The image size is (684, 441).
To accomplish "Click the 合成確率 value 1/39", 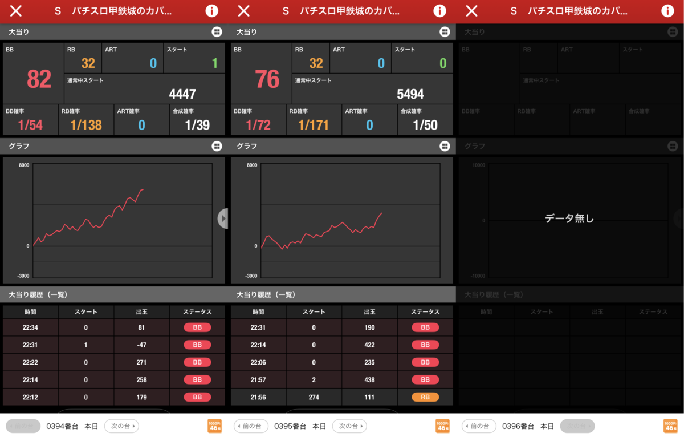I will click(x=197, y=125).
